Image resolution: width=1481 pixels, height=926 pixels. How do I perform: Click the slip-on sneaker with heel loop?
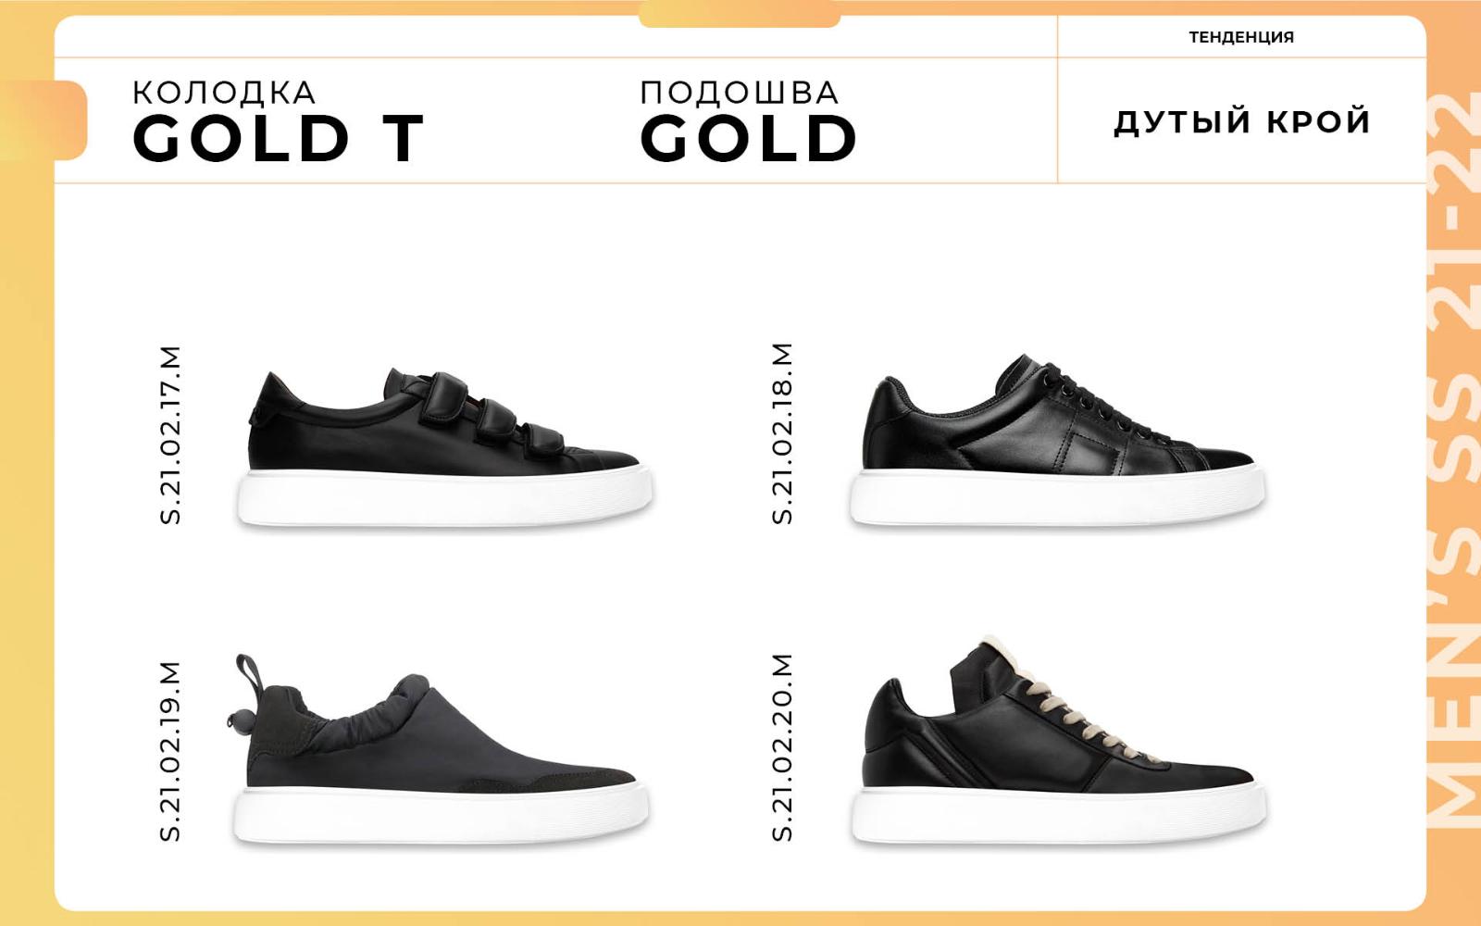[440, 750]
